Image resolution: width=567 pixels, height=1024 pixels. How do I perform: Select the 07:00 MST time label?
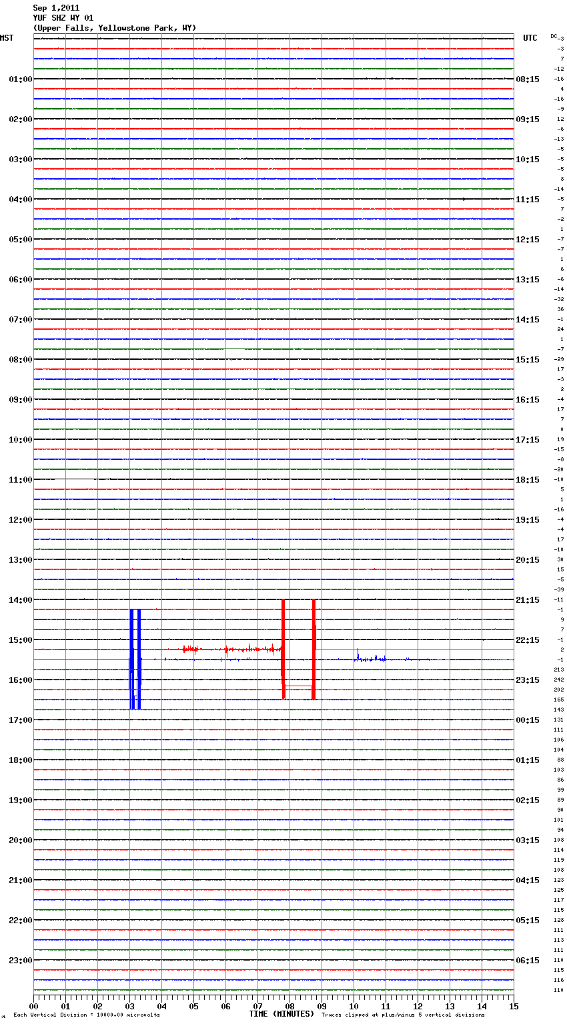(21, 319)
